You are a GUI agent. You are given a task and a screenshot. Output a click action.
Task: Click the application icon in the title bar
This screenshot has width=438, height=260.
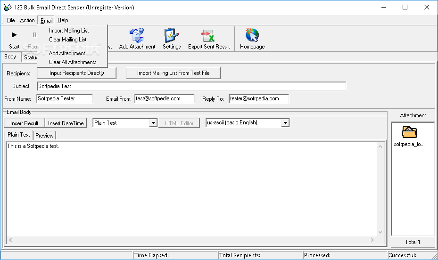coord(8,7)
